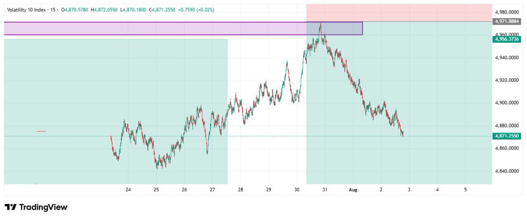Select the green 4,956.3736 price label
Screen dimensions: 527x219
[x=507, y=39]
